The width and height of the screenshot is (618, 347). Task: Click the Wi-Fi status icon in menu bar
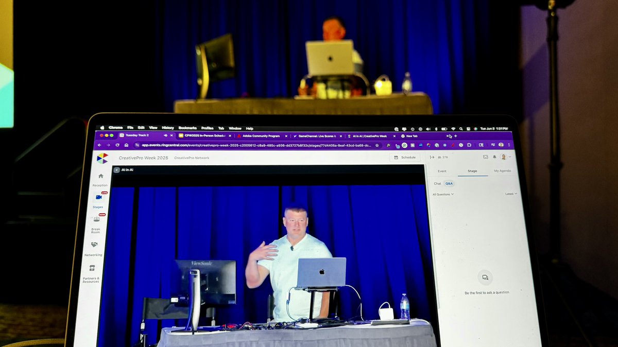[454, 129]
